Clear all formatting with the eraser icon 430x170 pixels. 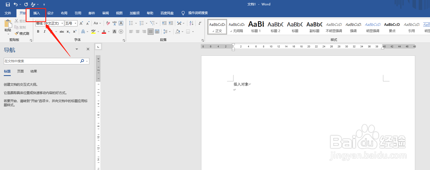tap(108, 23)
